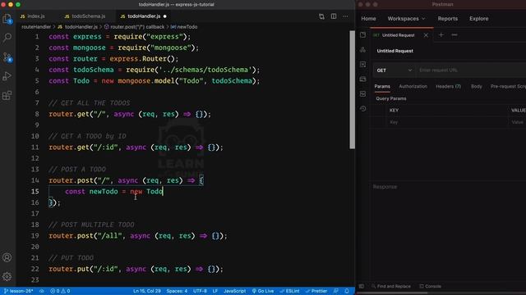Click the Untitled Request title in Postman
The width and height of the screenshot is (526, 295).
(394, 51)
